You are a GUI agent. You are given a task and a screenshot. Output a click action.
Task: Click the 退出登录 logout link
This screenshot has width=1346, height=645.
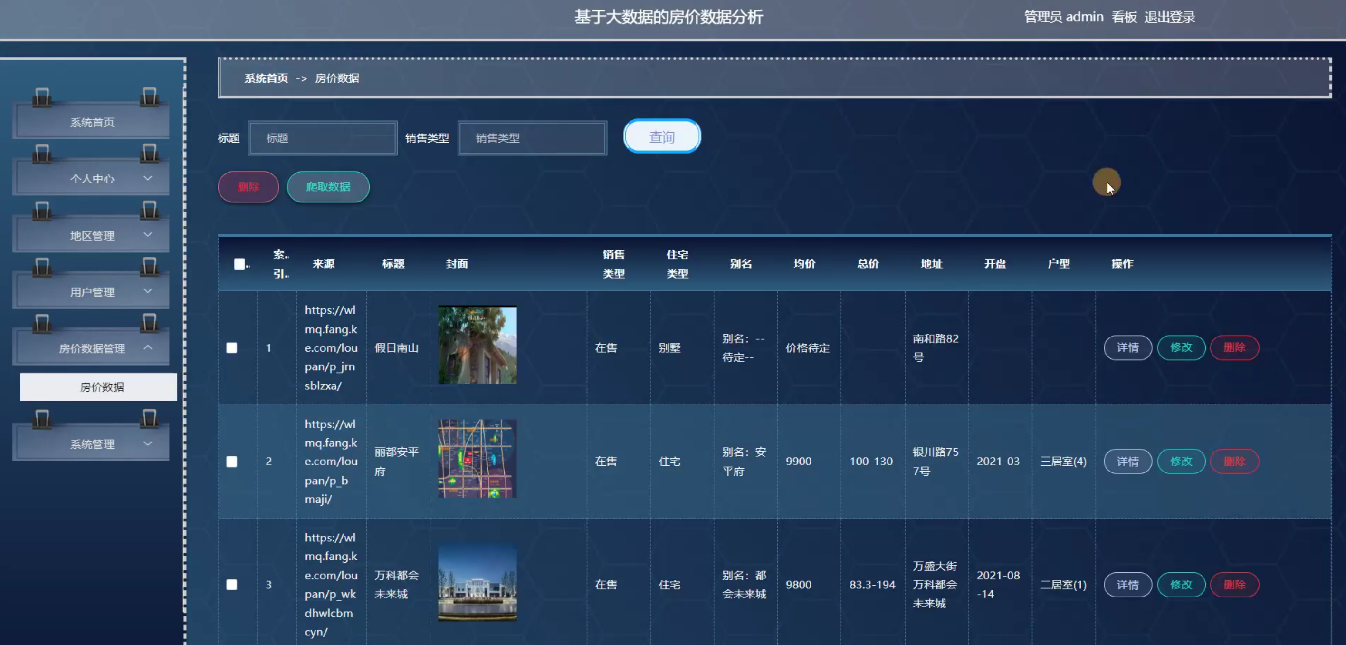(x=1169, y=17)
